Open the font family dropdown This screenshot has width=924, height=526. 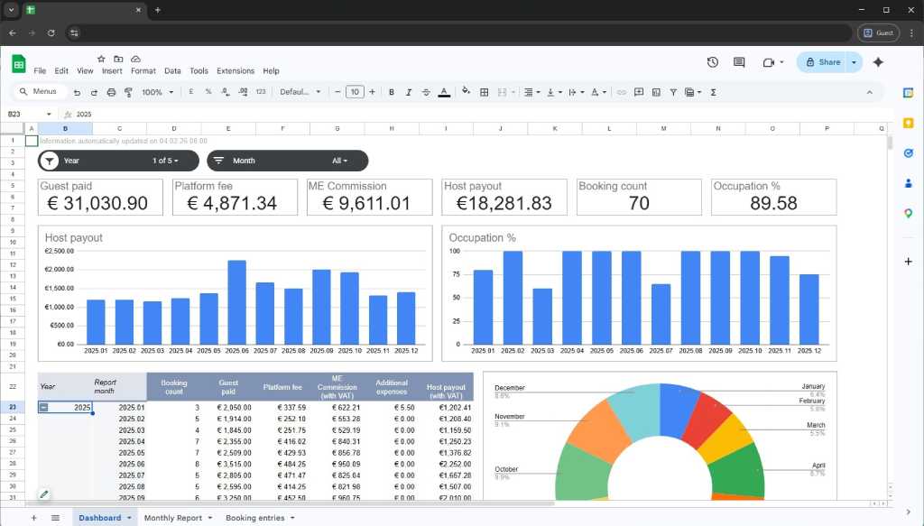tap(300, 92)
